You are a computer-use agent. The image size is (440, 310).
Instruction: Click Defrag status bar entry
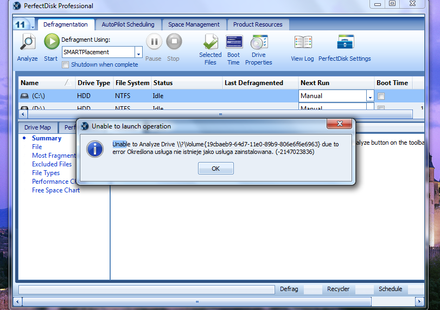(289, 289)
